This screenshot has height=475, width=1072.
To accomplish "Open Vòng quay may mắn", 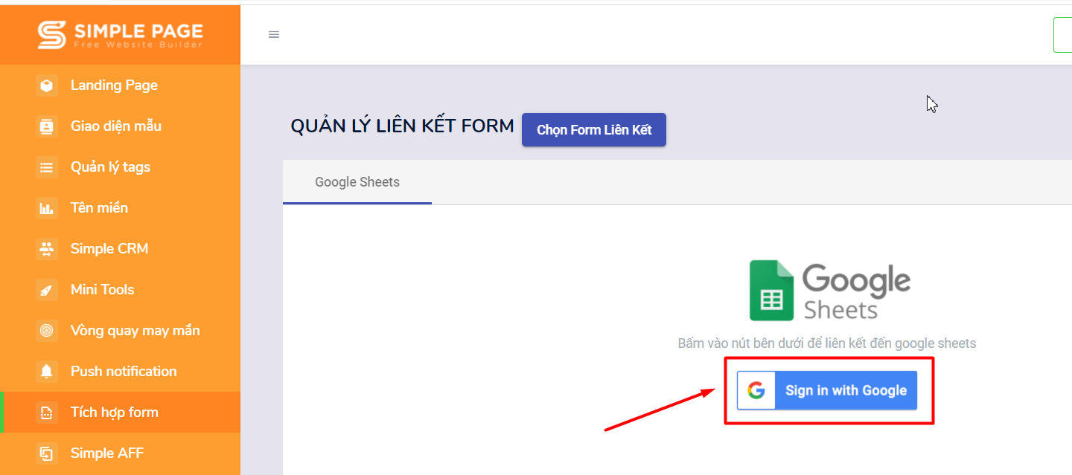I will click(x=120, y=331).
